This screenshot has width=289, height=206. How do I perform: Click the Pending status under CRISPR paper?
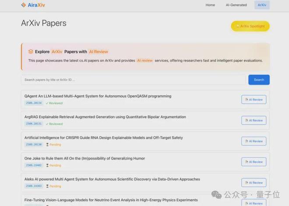[55, 145]
